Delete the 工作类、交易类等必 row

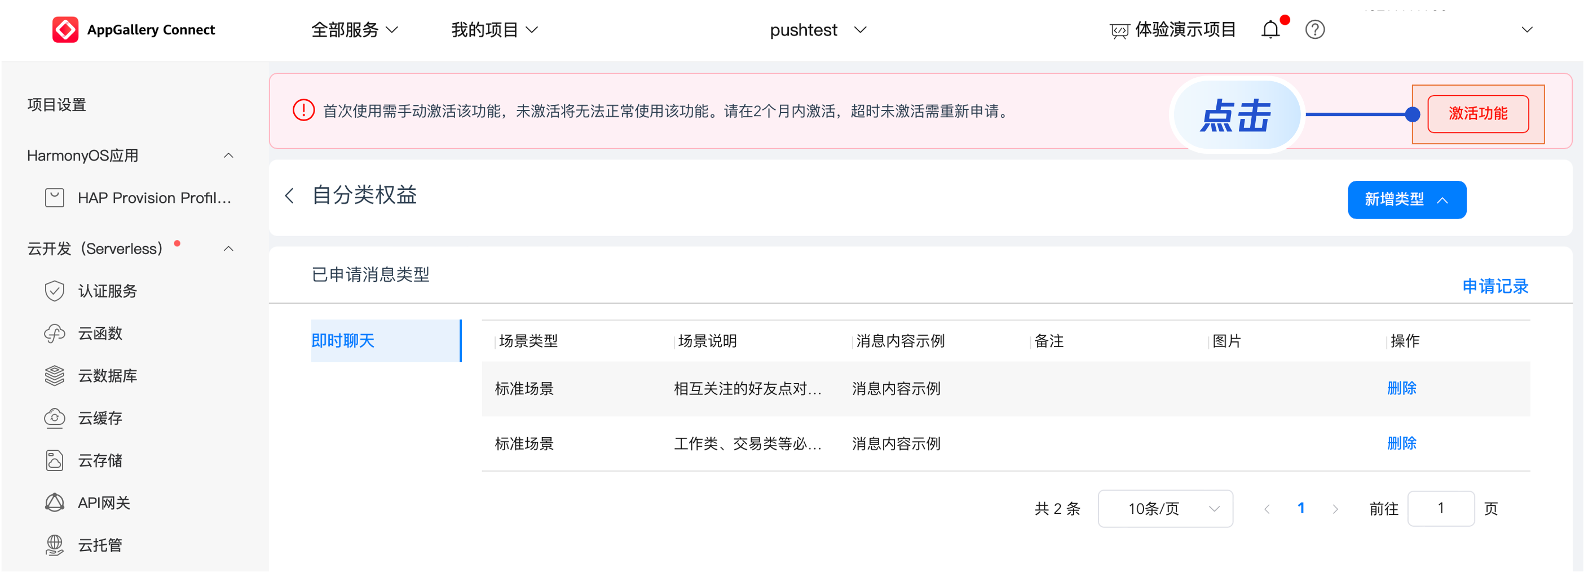(1402, 443)
